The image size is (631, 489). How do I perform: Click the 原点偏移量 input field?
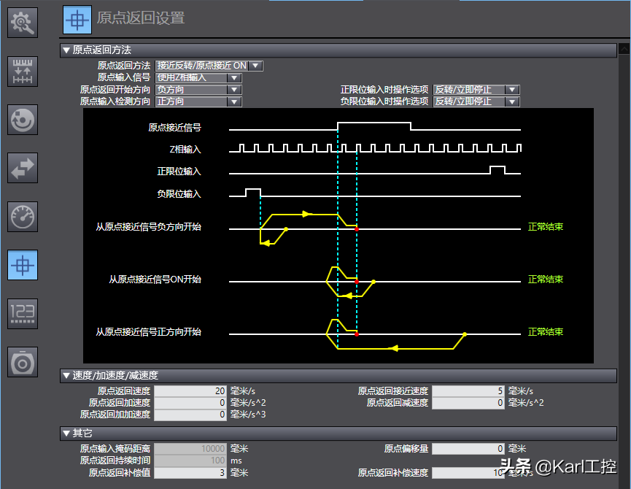tap(468, 449)
